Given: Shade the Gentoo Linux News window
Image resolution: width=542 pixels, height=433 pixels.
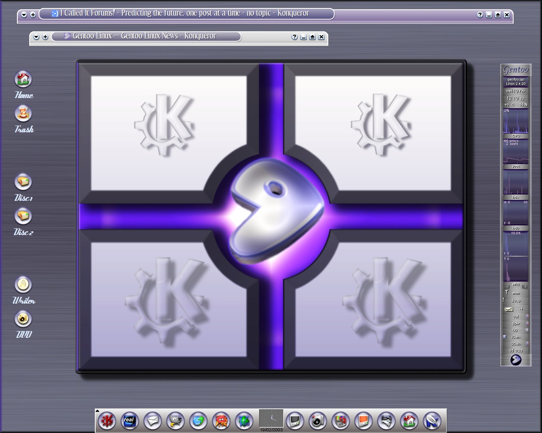Looking at the screenshot, I should [312, 37].
